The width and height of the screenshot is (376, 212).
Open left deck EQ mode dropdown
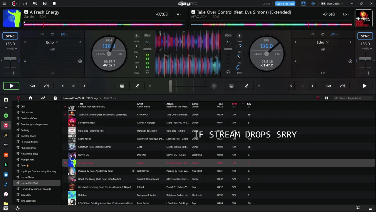point(147,35)
